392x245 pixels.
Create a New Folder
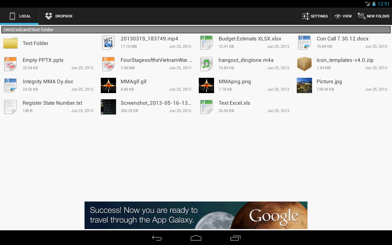pyautogui.click(x=373, y=16)
